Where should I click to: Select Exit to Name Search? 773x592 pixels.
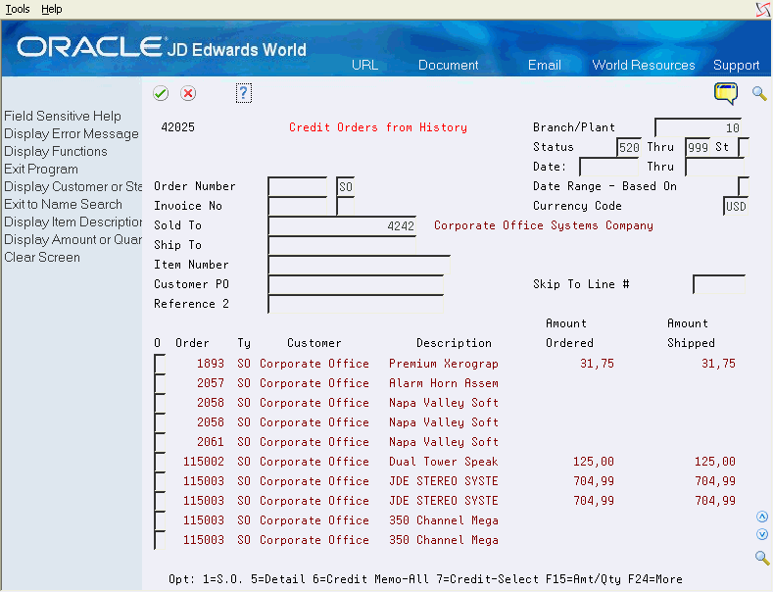(63, 204)
